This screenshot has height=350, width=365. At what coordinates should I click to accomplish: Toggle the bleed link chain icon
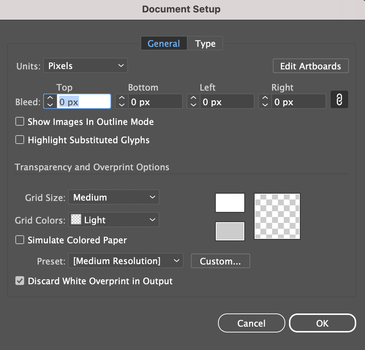339,99
